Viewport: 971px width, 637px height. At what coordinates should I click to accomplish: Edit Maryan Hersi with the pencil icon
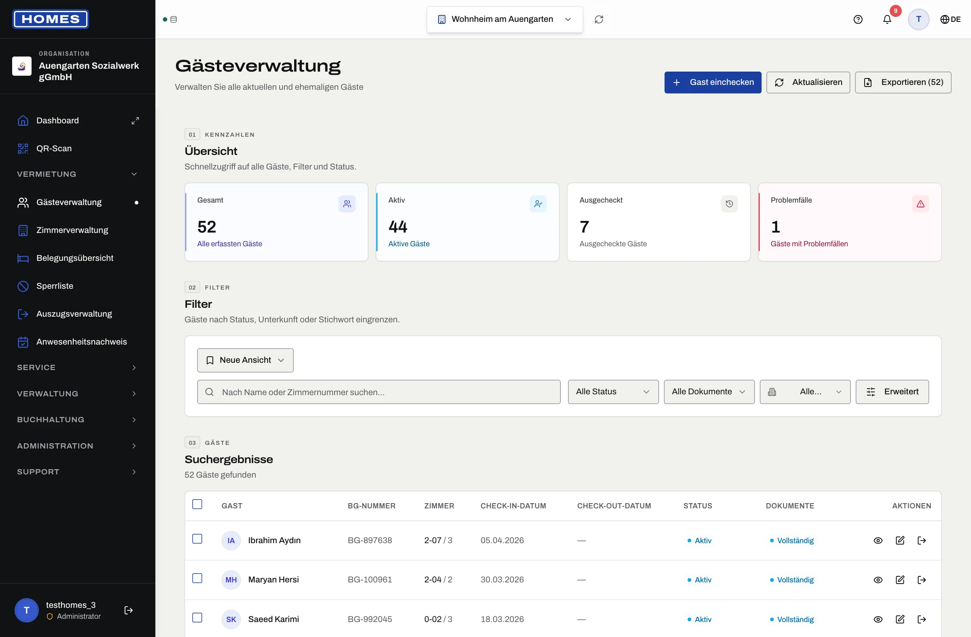click(x=900, y=580)
